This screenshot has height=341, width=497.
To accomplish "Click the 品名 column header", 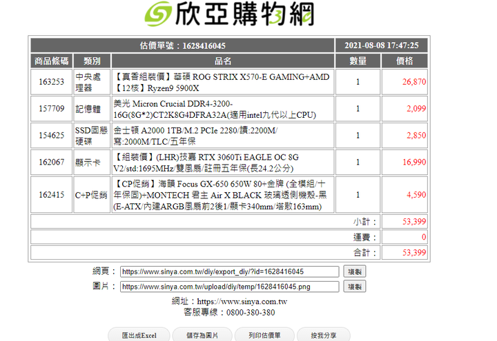I will click(223, 61).
